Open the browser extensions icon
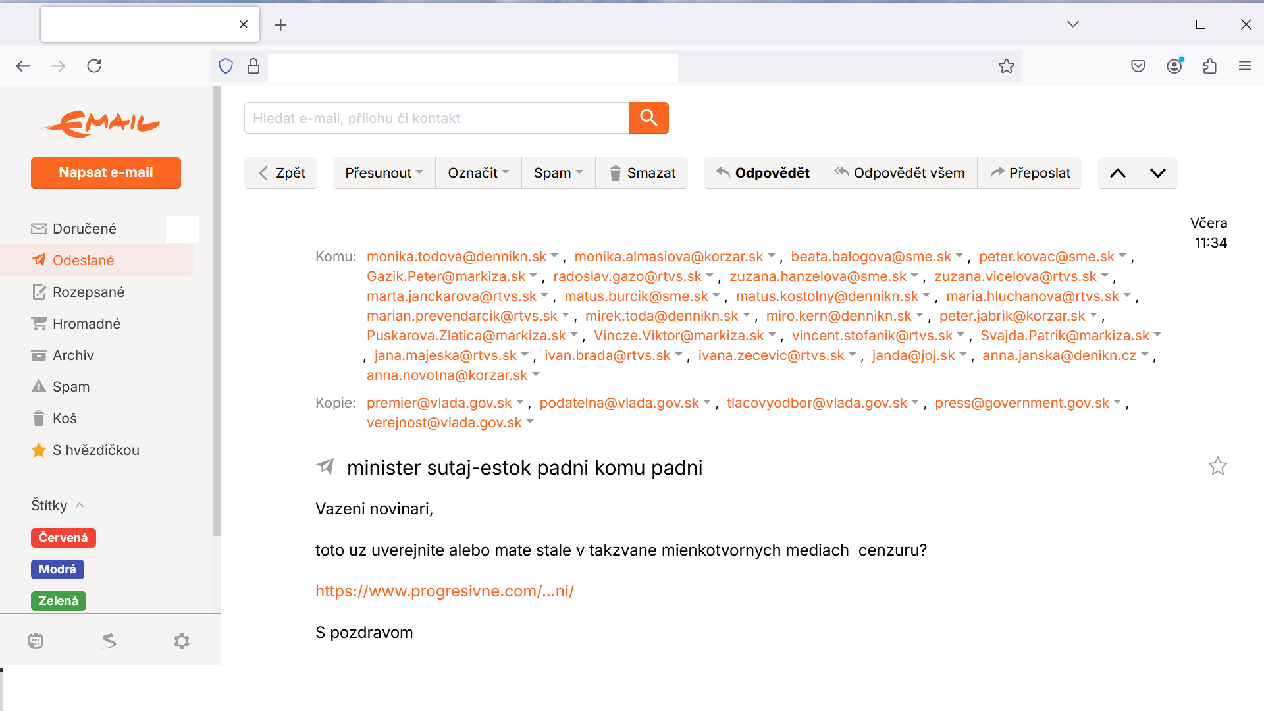 [1209, 66]
